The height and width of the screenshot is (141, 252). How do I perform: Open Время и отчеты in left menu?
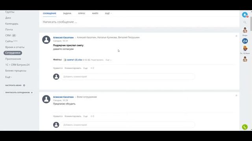pos(15,47)
